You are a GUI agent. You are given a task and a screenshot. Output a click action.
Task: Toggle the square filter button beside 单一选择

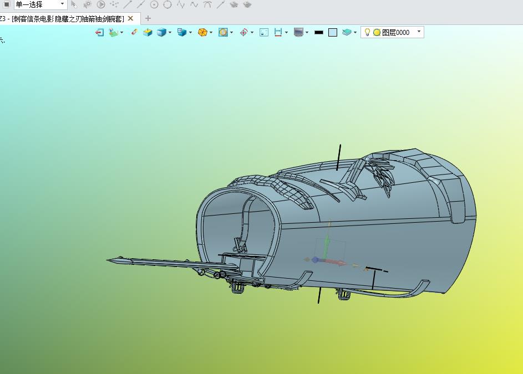(x=6, y=4)
